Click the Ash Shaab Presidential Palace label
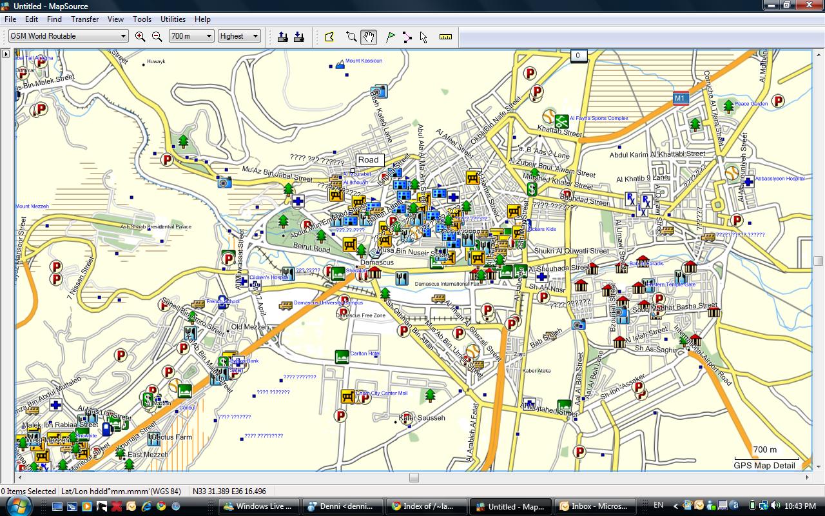 tap(155, 227)
